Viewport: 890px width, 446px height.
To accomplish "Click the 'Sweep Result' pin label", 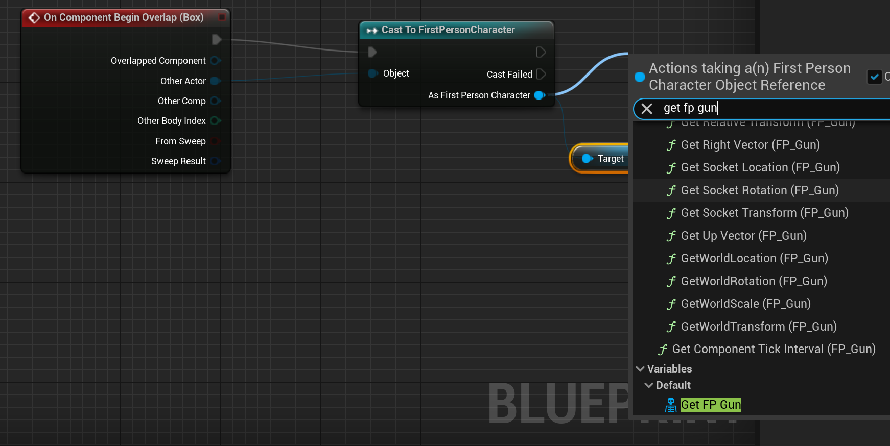I will [x=178, y=161].
